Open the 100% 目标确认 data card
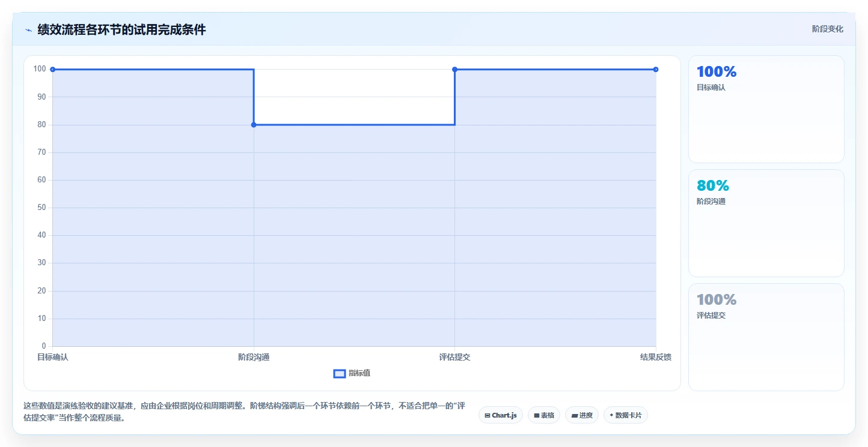The width and height of the screenshot is (868, 447). click(x=766, y=109)
